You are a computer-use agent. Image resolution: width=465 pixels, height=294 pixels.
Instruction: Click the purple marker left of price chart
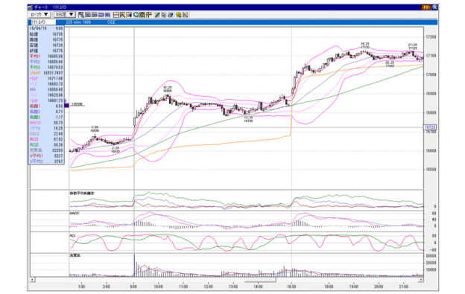pyautogui.click(x=67, y=105)
